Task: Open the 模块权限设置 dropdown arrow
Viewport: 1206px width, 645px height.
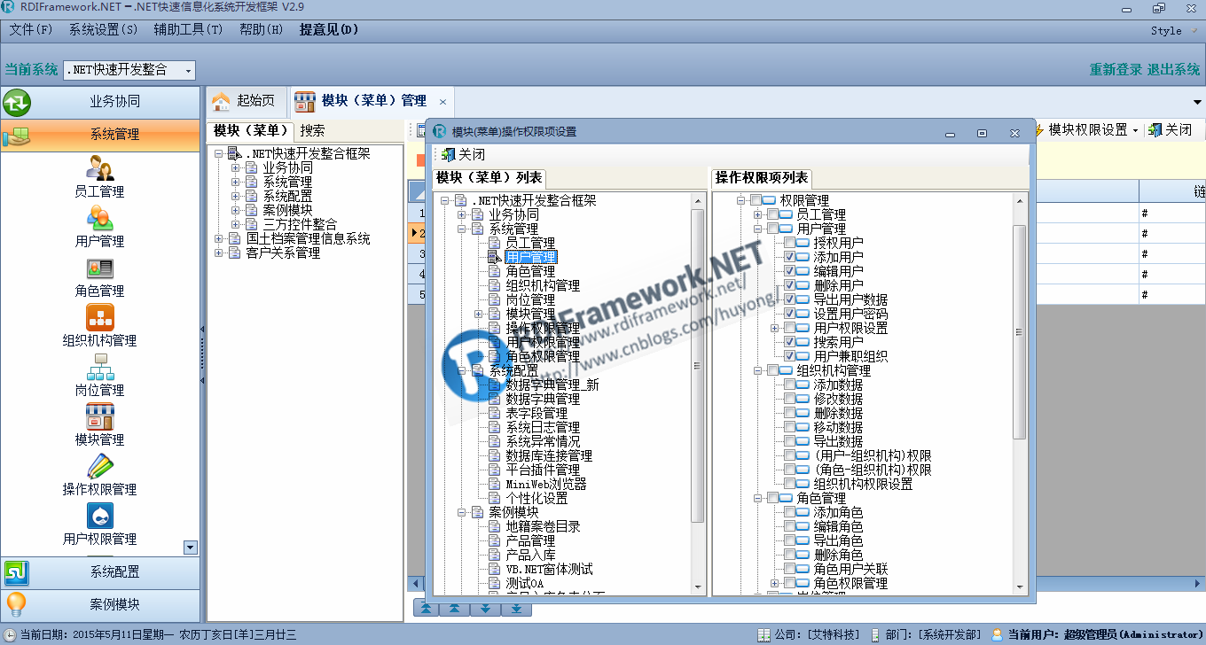Action: 1135,130
